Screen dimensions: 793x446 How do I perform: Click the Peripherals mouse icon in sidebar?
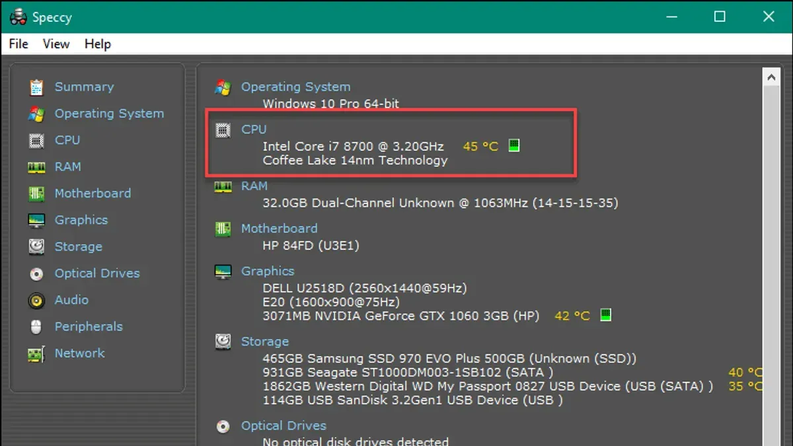pos(36,326)
